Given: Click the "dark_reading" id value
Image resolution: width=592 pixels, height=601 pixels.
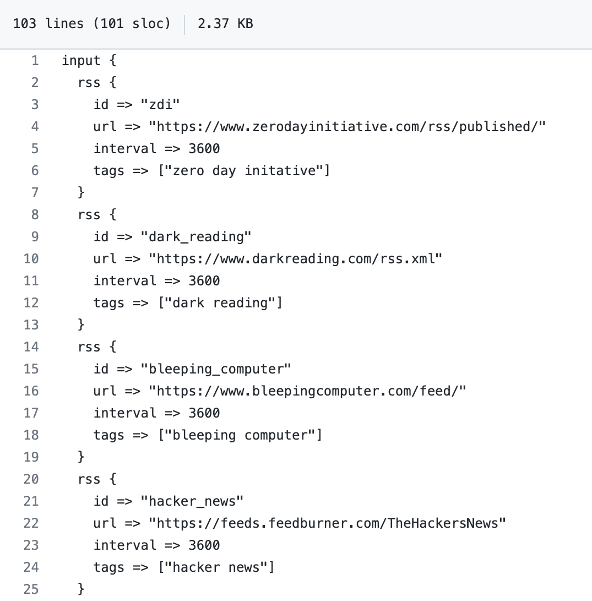Looking at the screenshot, I should pos(196,237).
